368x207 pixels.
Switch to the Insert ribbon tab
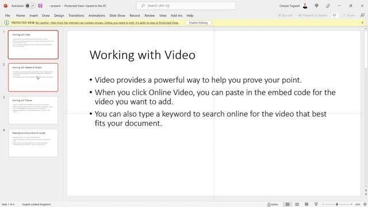tap(33, 16)
